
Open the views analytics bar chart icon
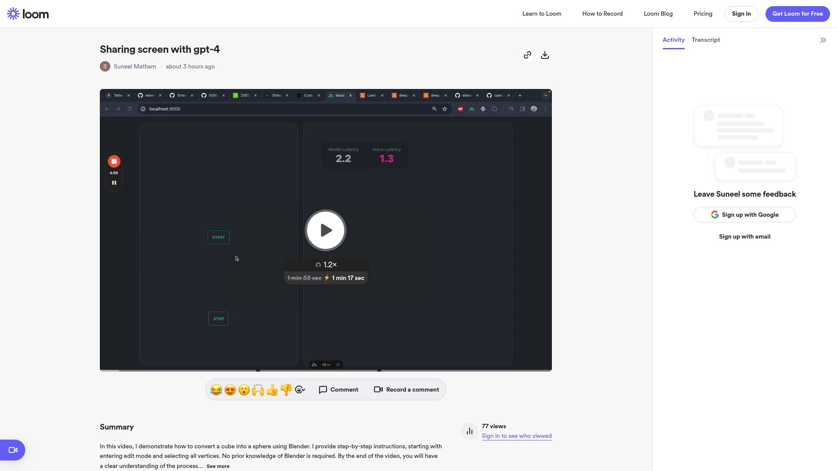click(470, 431)
